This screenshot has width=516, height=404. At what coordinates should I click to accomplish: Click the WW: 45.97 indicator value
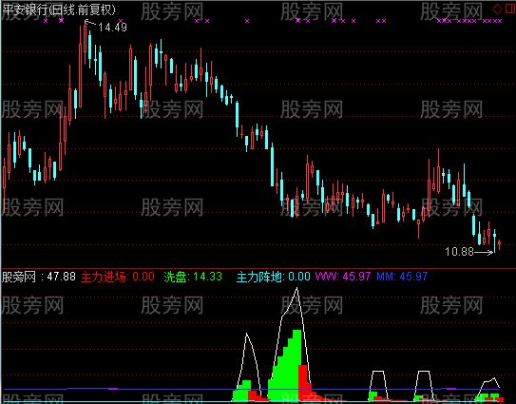point(343,277)
